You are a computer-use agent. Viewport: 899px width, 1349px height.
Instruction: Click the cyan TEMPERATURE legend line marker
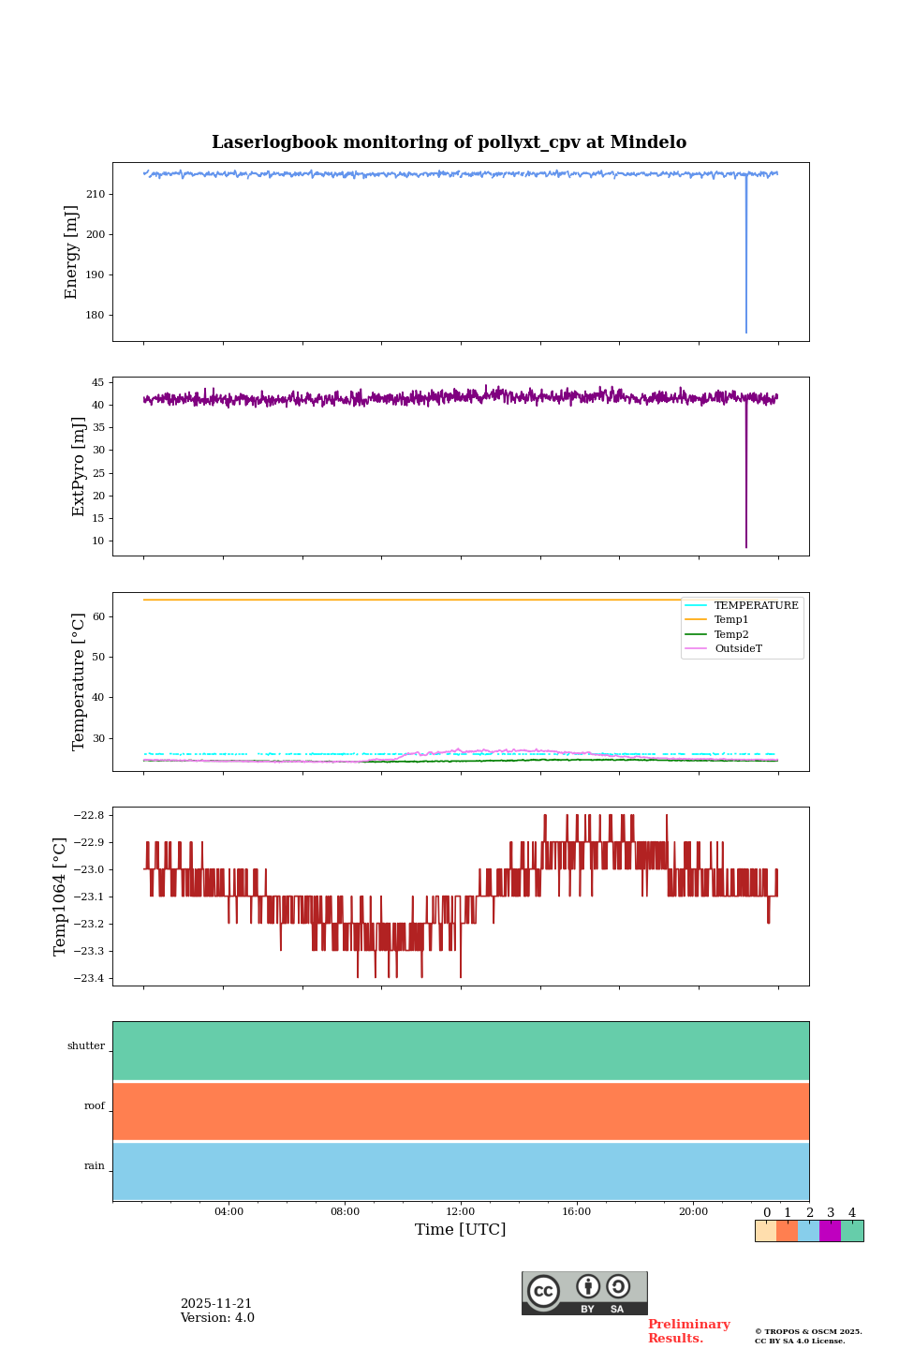(696, 606)
